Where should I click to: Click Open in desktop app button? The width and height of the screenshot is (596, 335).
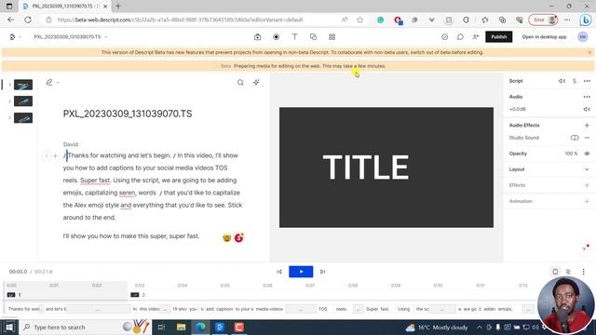pyautogui.click(x=544, y=37)
